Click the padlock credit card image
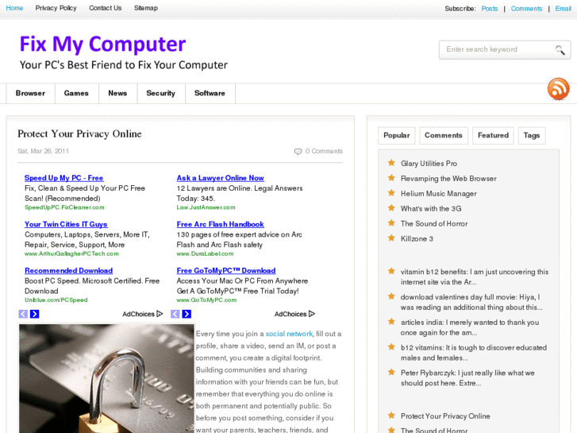Screen dimensions: 577x433 [x=106, y=378]
